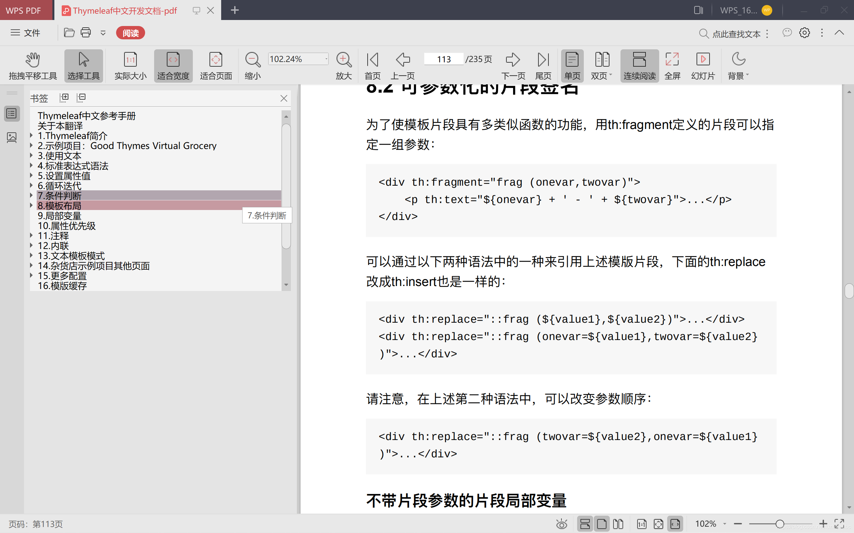854x533 pixels.
Task: Enable 连续阅读 continuous reading mode
Action: (x=639, y=65)
